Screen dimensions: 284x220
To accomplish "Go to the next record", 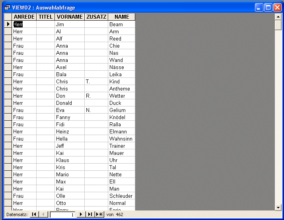I will (x=81, y=214).
